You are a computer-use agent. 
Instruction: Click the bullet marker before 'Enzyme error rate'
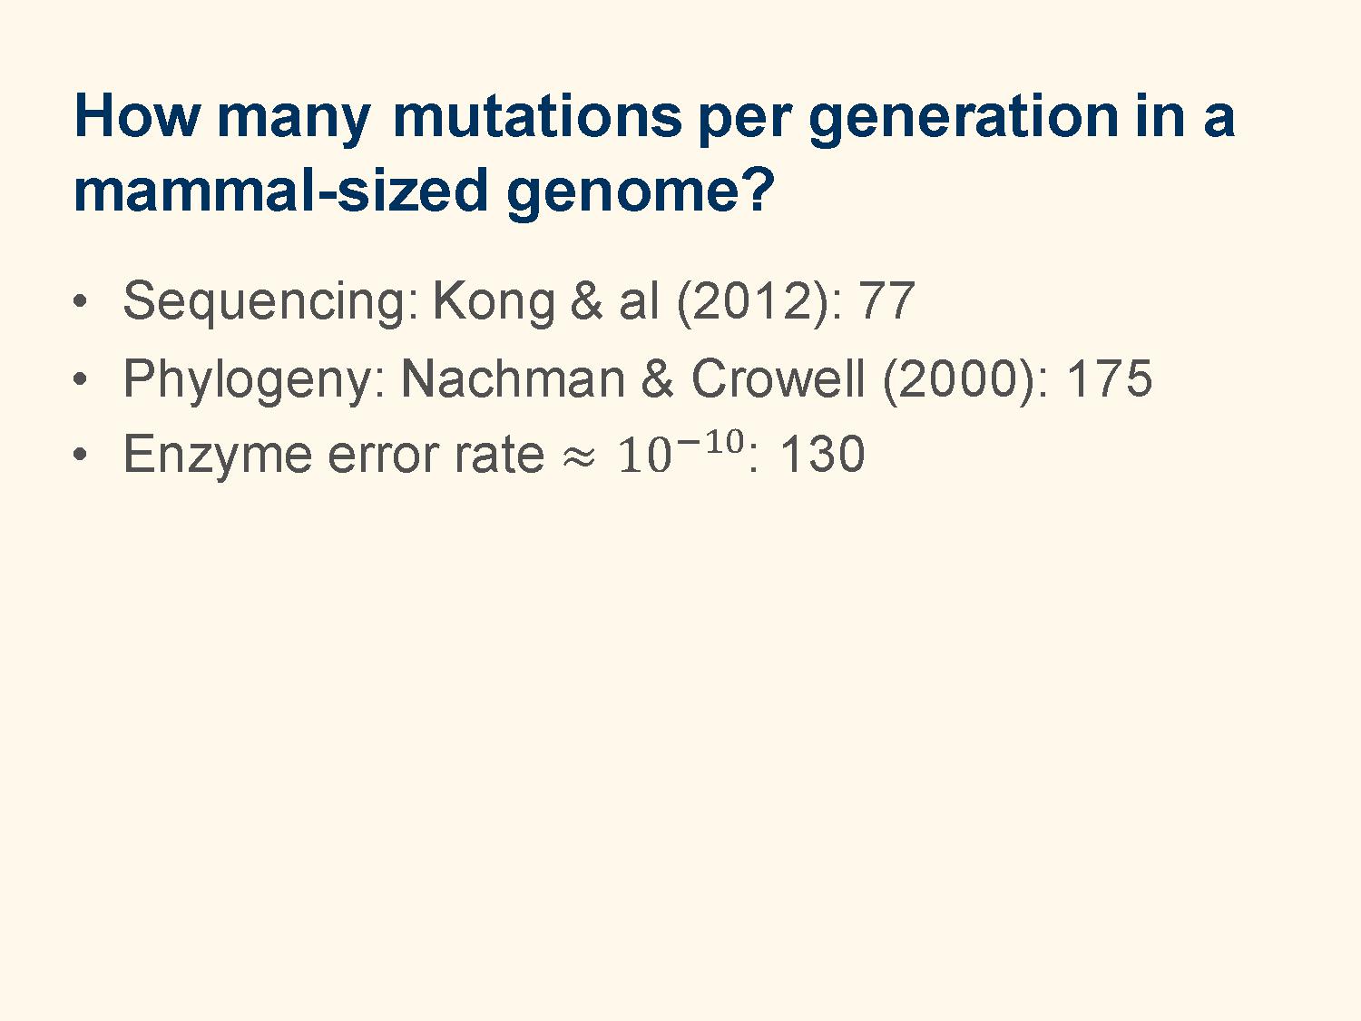click(82, 454)
